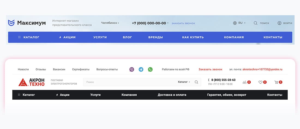The width and height of the screenshot is (300, 129).
Task: Click the red Заказать звонок link
Action: (210, 70)
